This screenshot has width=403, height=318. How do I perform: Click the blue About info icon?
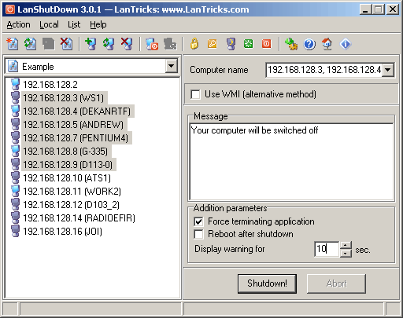click(x=346, y=44)
